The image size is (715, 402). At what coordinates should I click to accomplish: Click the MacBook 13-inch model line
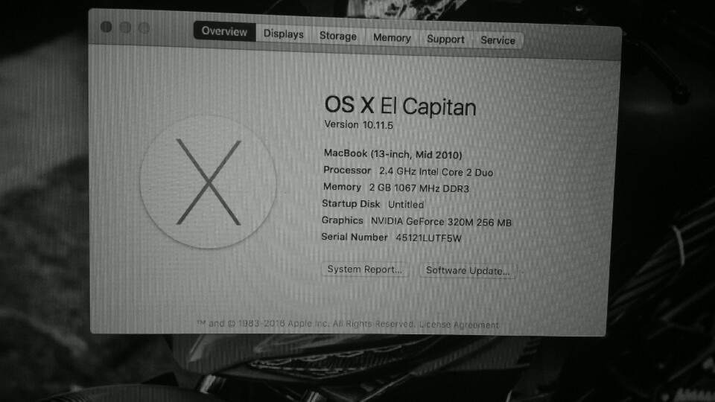[393, 154]
